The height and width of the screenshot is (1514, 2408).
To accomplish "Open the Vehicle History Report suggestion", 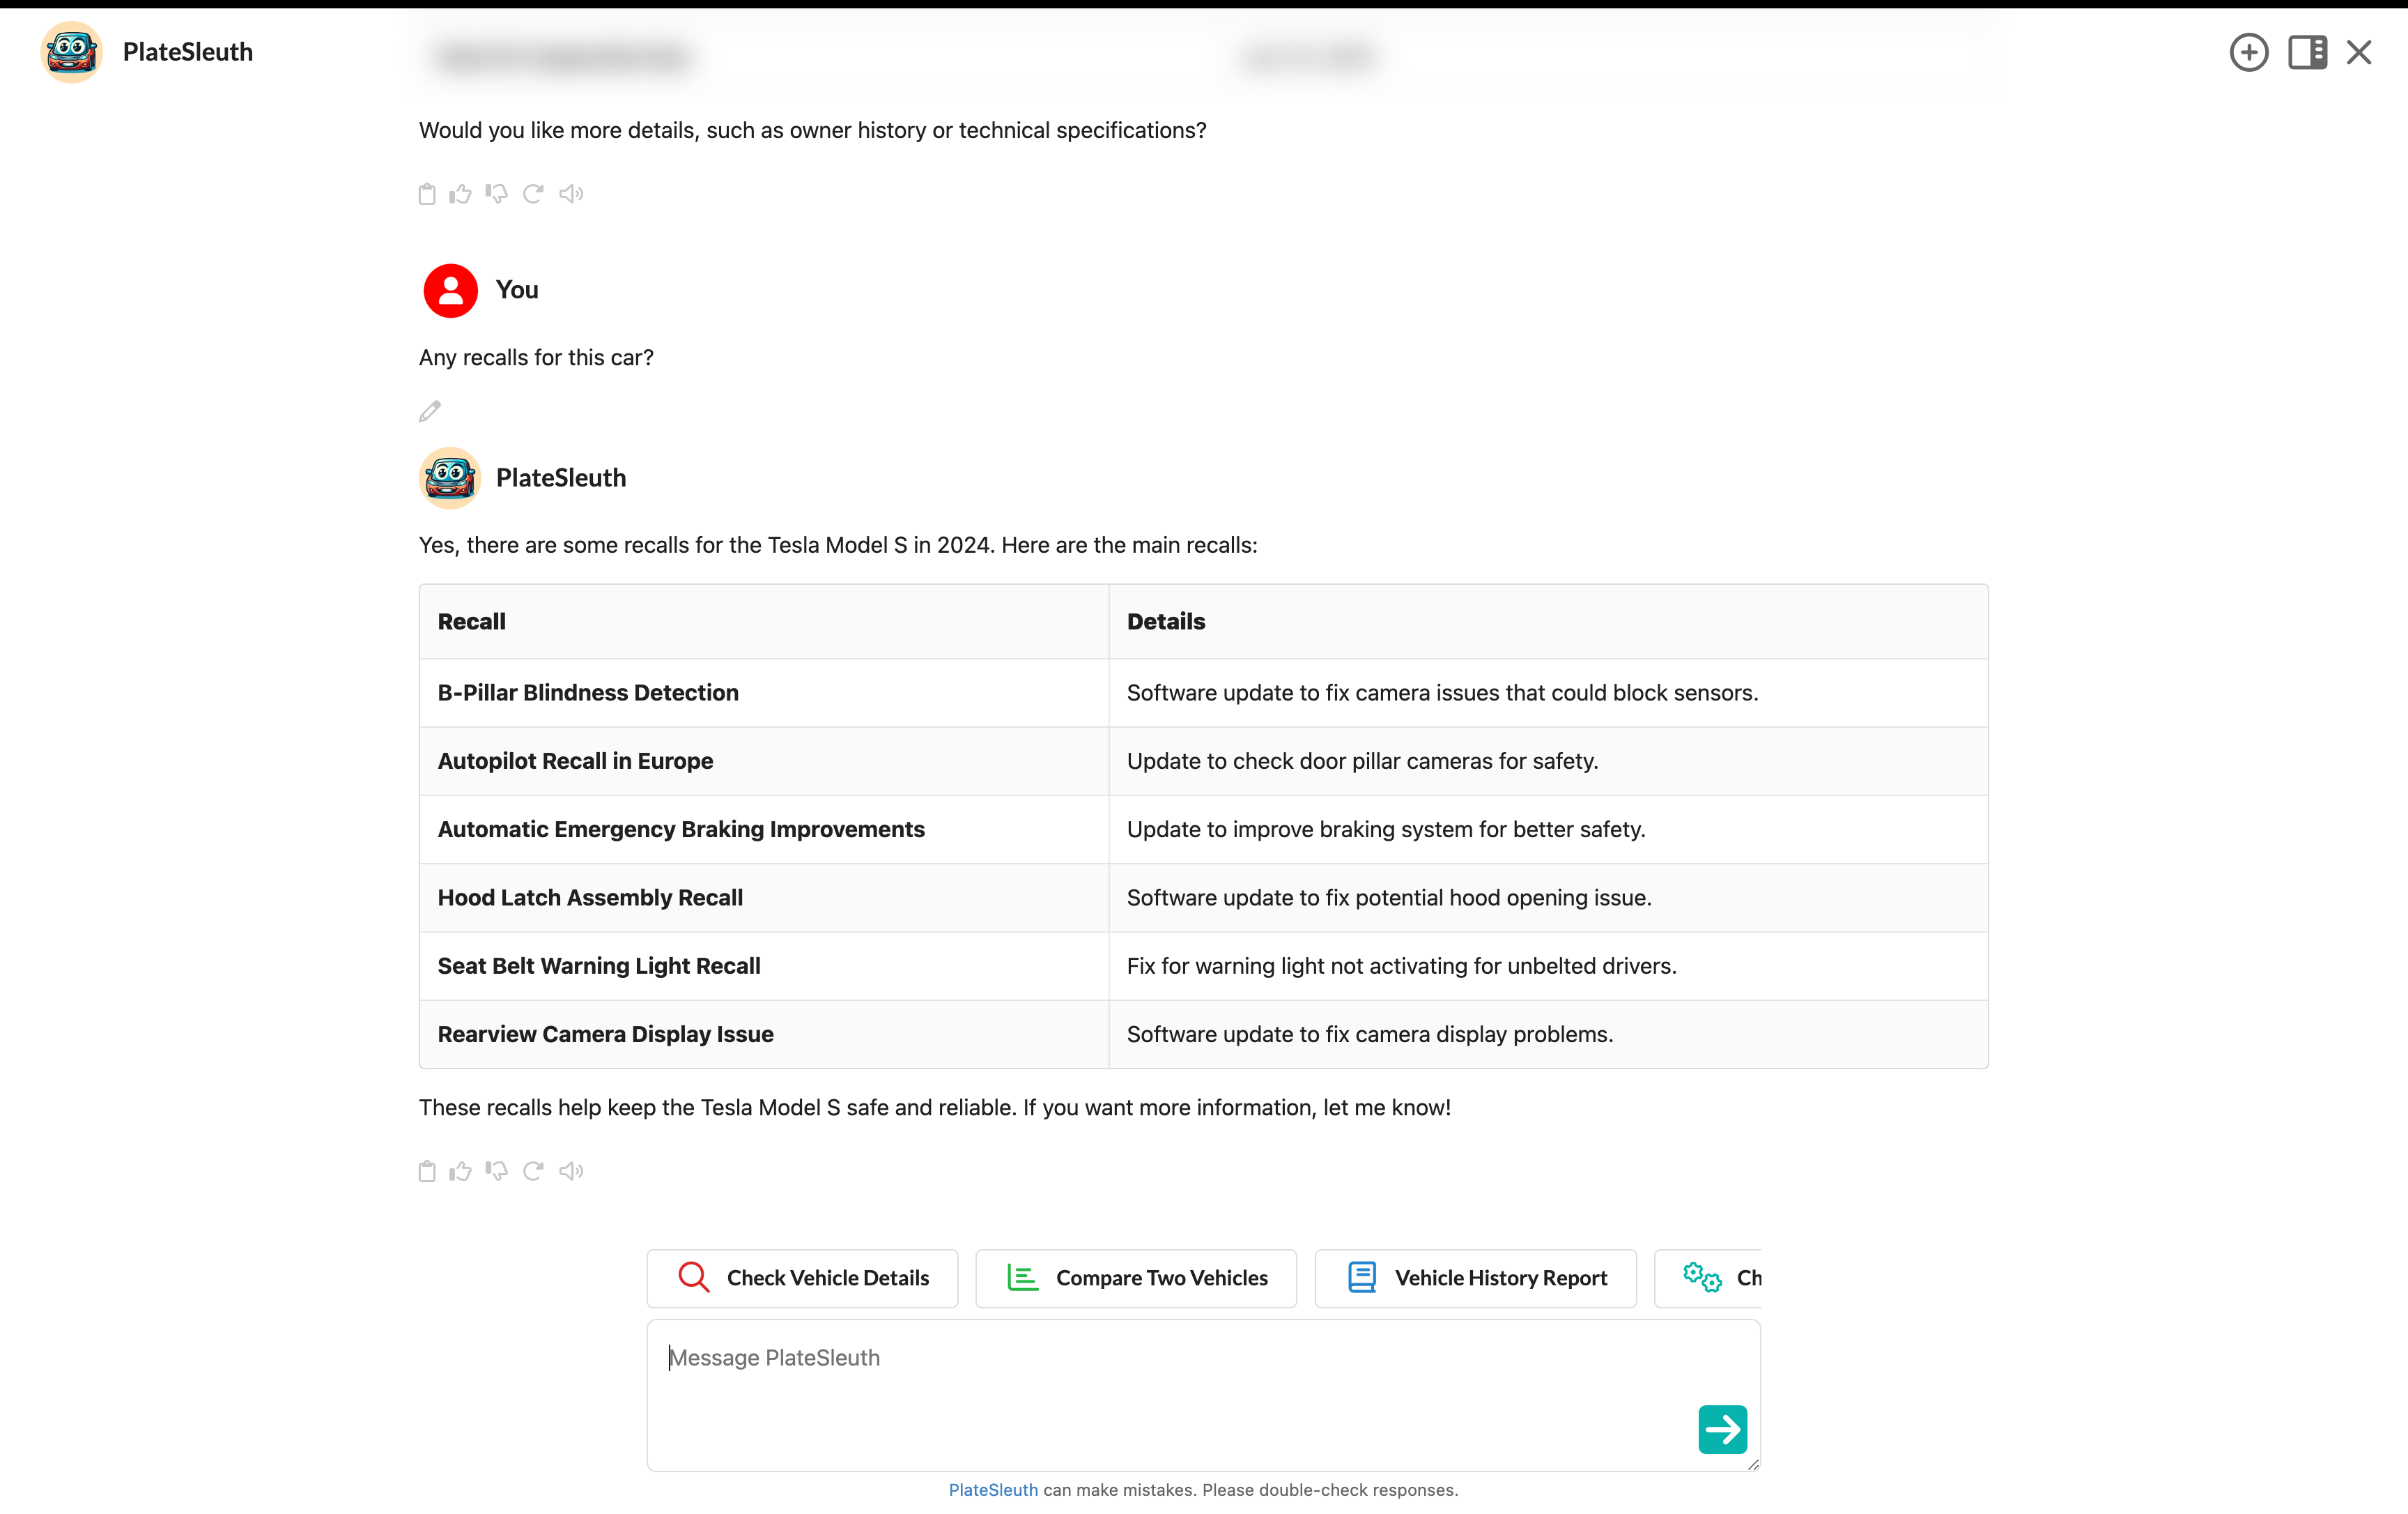I will [1475, 1278].
